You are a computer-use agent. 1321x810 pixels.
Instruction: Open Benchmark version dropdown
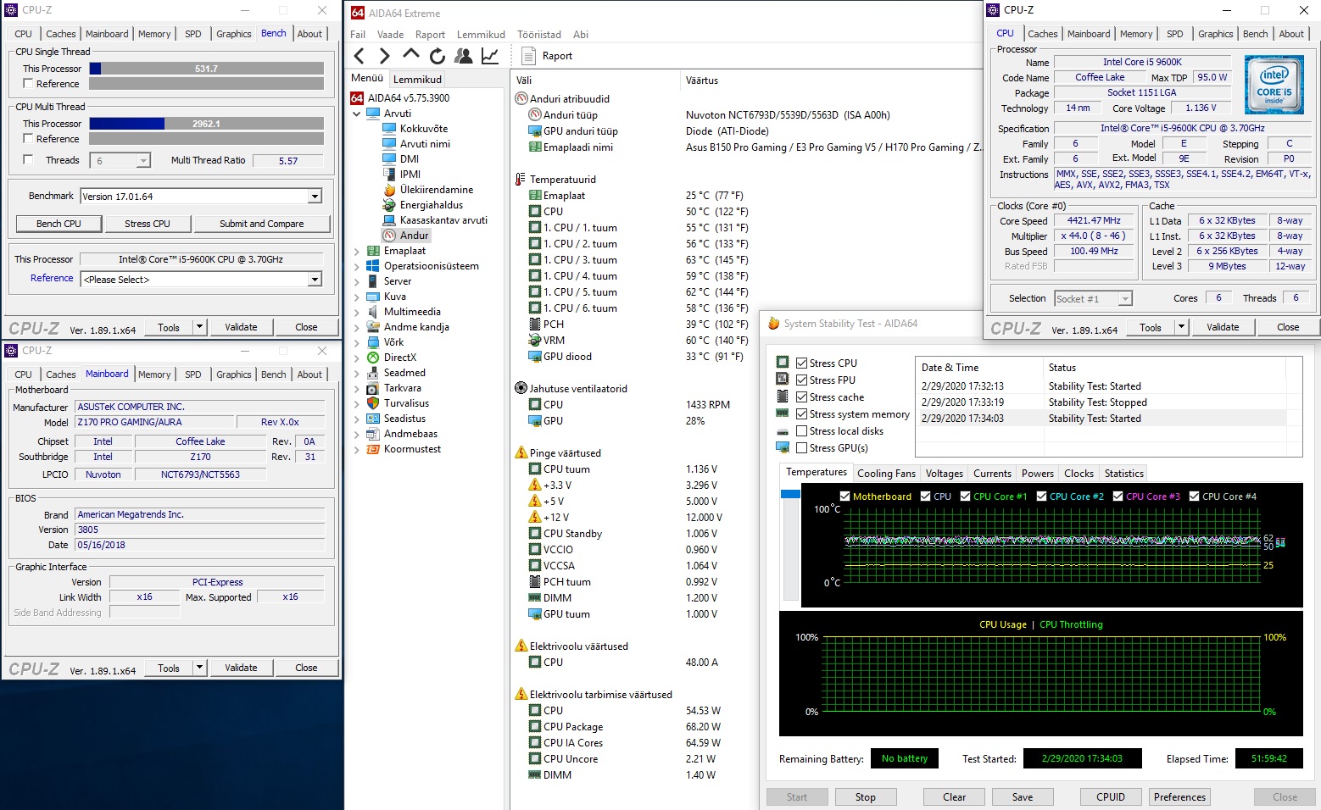tap(315, 197)
